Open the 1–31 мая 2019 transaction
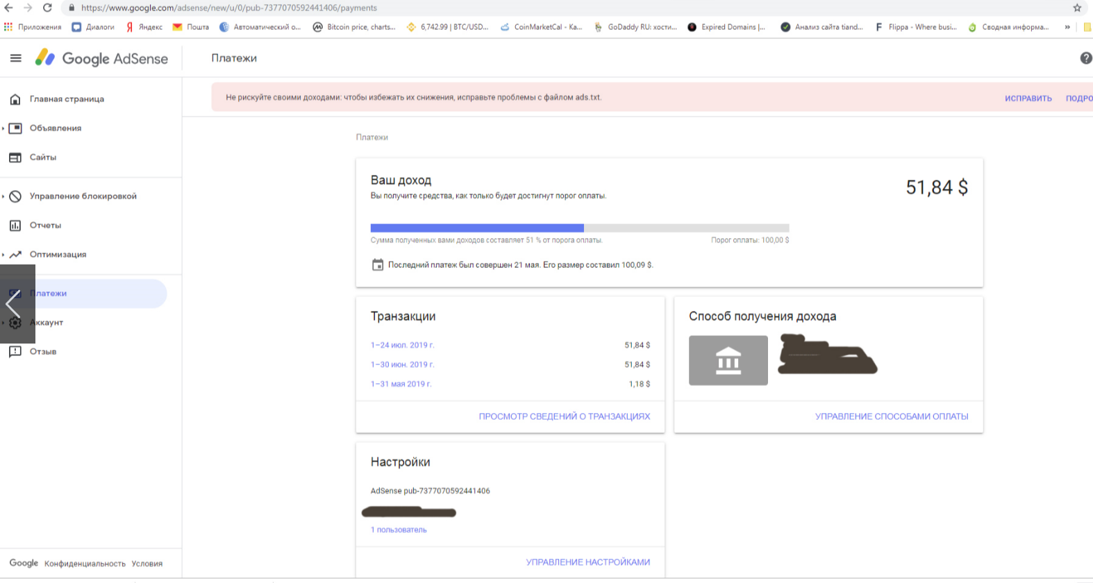The image size is (1093, 583). [401, 384]
